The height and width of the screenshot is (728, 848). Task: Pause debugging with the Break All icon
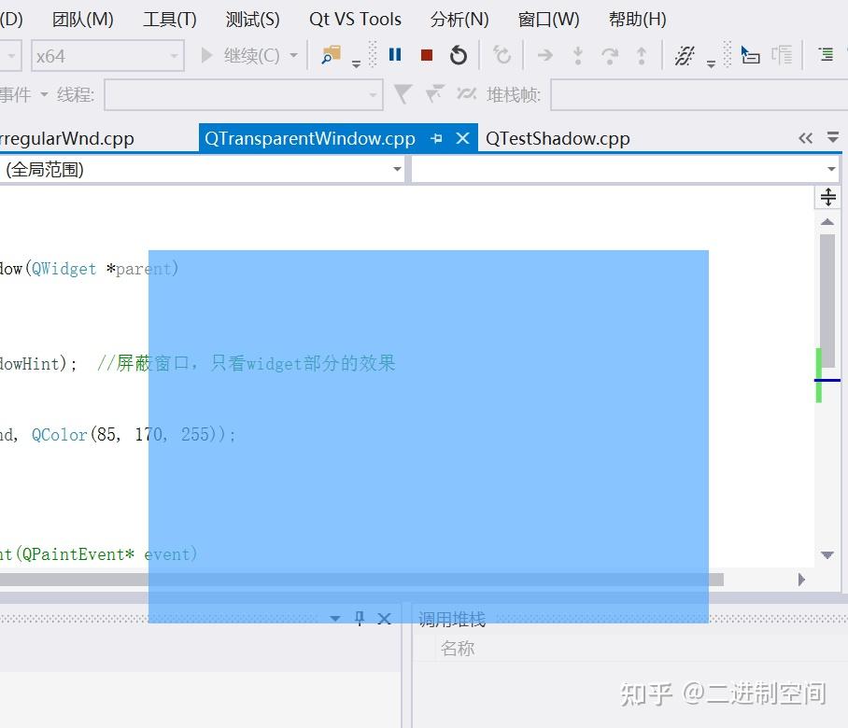click(395, 54)
